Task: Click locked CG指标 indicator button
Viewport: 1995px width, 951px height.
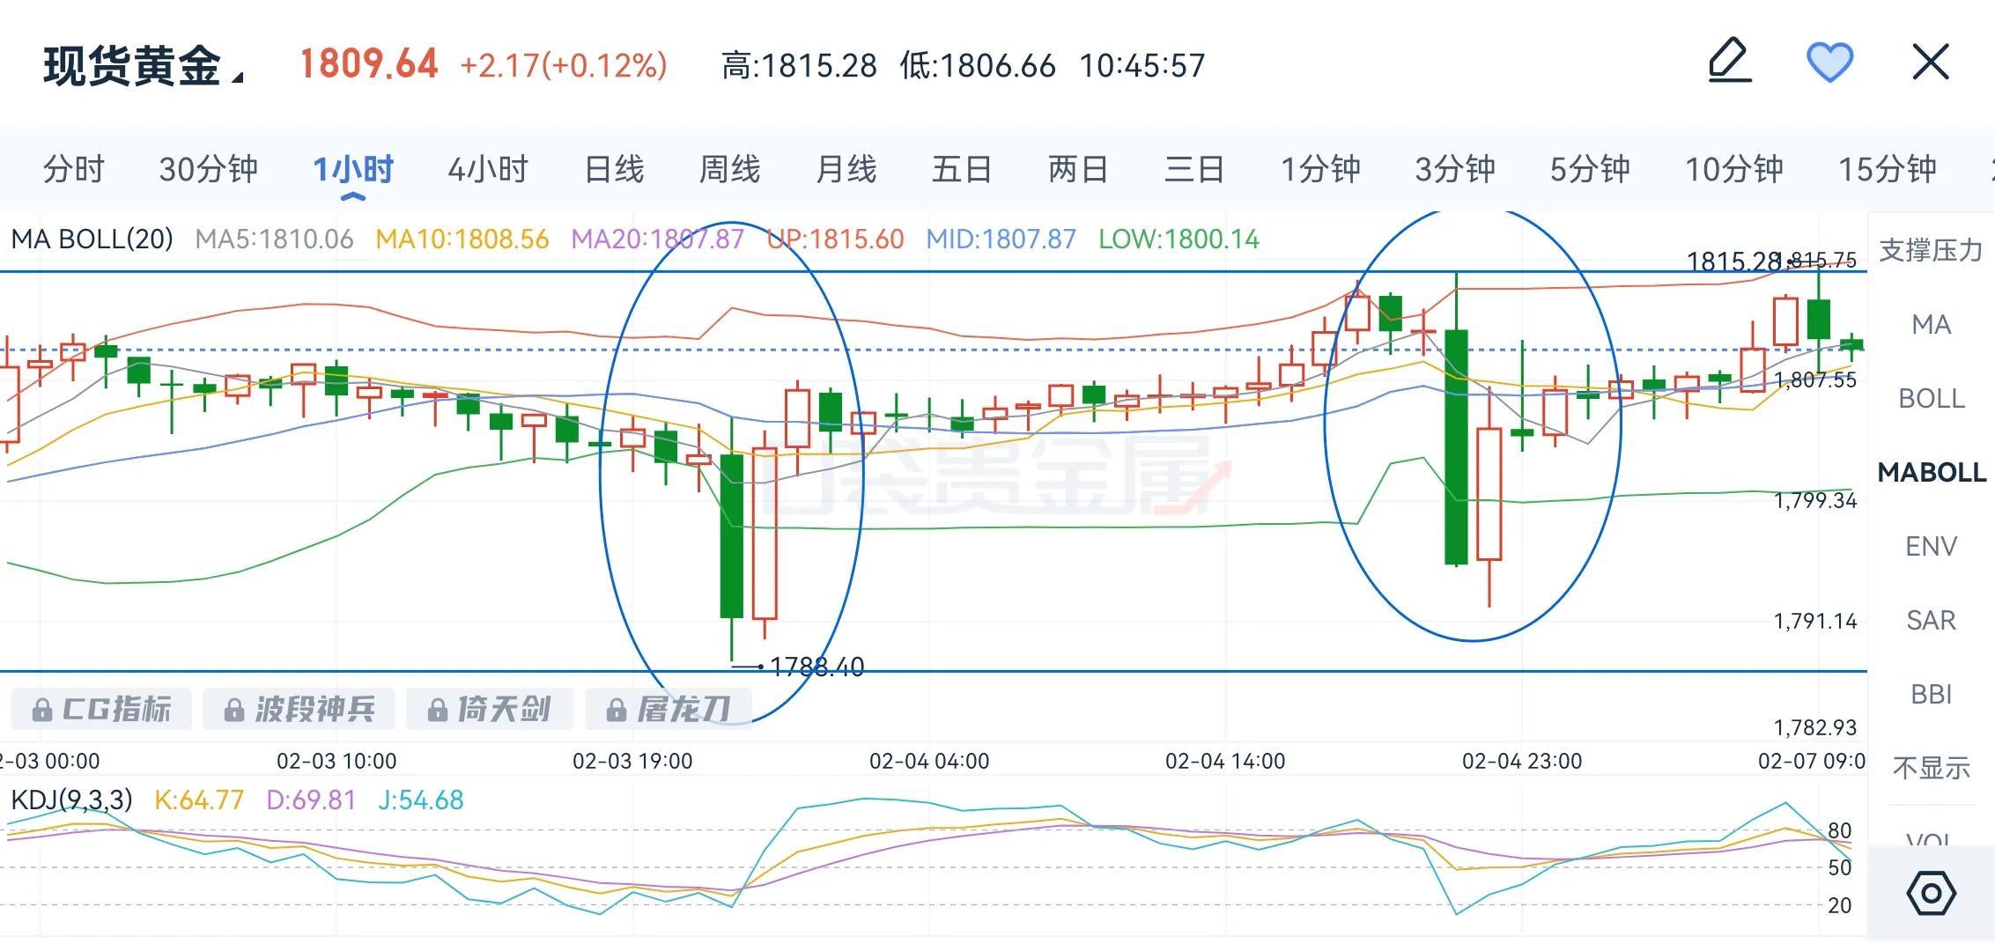Action: pyautogui.click(x=101, y=710)
